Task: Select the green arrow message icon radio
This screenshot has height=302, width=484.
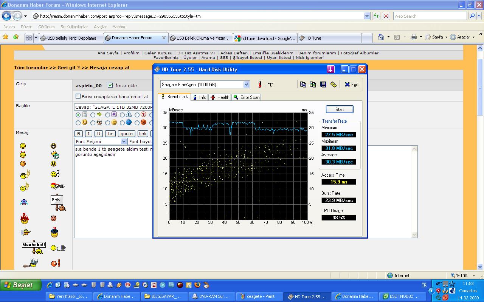Action: point(93,115)
